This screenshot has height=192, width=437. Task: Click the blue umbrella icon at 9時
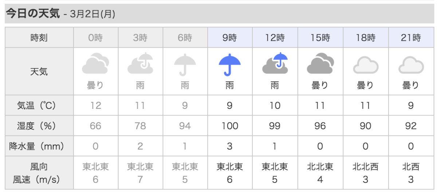coord(230,64)
